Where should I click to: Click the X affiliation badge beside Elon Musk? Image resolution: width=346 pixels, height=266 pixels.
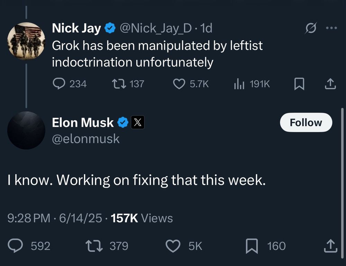click(x=138, y=122)
